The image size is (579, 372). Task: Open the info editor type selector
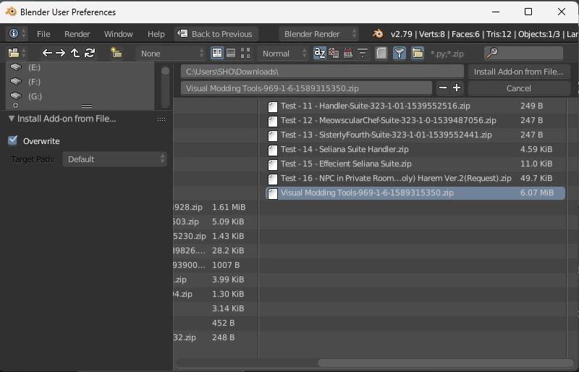17,33
